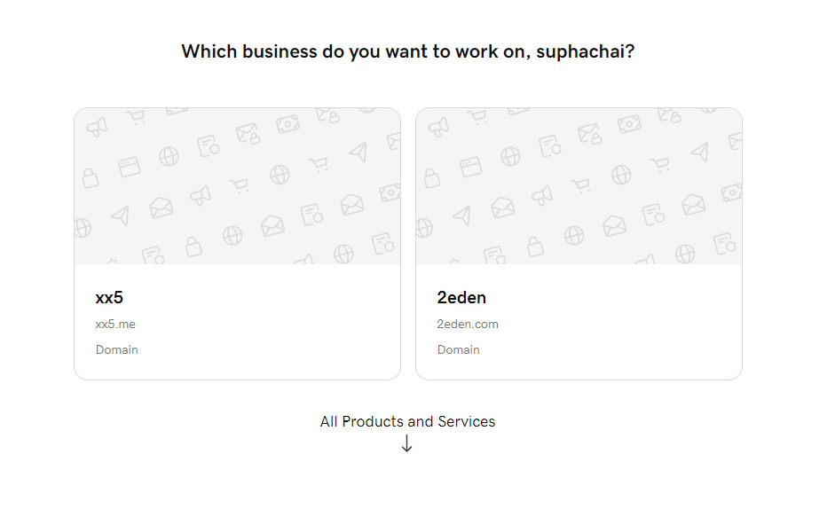The image size is (835, 517).
Task: Click the cash bill icon in xx5 banner center
Action: [x=288, y=124]
